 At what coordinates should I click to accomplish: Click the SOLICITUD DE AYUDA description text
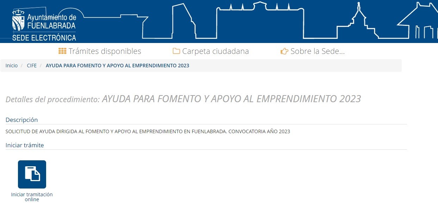(148, 131)
